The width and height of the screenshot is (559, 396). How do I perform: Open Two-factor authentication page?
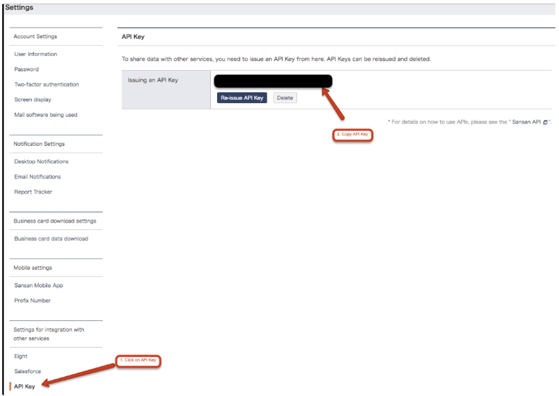coord(47,84)
